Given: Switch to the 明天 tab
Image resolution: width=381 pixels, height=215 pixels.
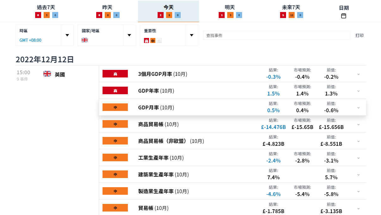Looking at the screenshot, I should [x=230, y=7].
